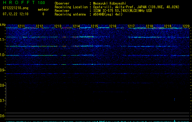Select the file name 0712221210.png
The width and height of the screenshot is (192, 122).
click(x=16, y=8)
